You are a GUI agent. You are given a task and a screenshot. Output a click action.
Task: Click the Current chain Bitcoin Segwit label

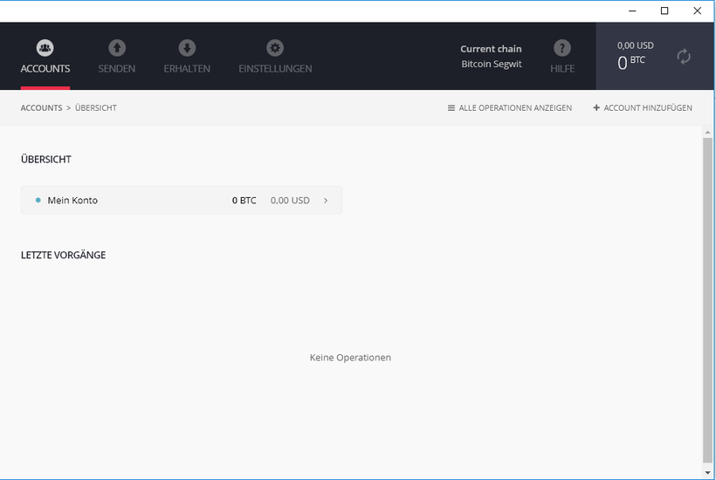[491, 57]
